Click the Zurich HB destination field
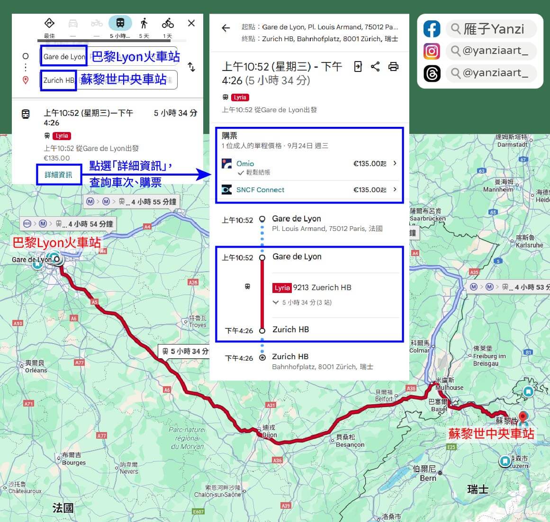Image resolution: width=550 pixels, height=522 pixels. (58, 80)
